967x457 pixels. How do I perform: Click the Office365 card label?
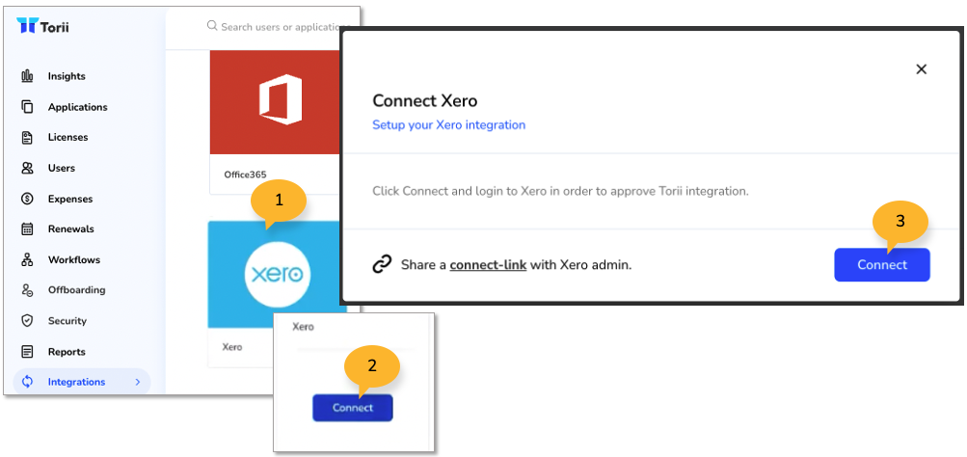coord(246,175)
